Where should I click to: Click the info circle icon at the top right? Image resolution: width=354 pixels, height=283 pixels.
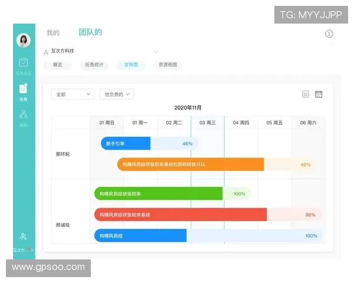pyautogui.click(x=329, y=34)
